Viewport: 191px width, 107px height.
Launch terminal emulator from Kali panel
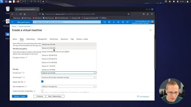pos(21,1)
